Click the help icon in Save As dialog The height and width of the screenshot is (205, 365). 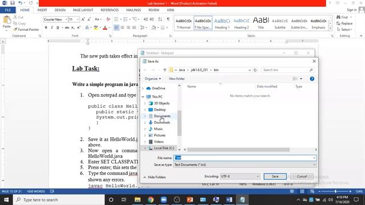(312, 79)
